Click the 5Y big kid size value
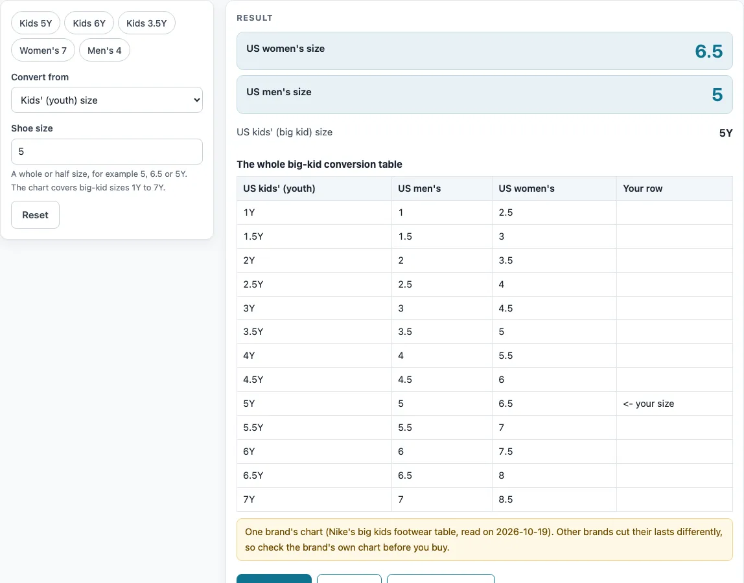Screen dimensions: 744x583 tap(725, 133)
